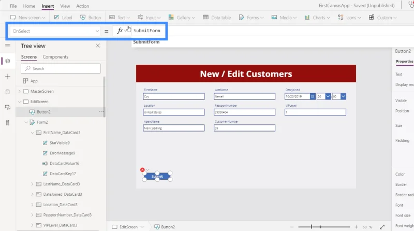Image resolution: width=414 pixels, height=231 pixels.
Task: Click the App checker stethoscope icon
Action: 411,5
